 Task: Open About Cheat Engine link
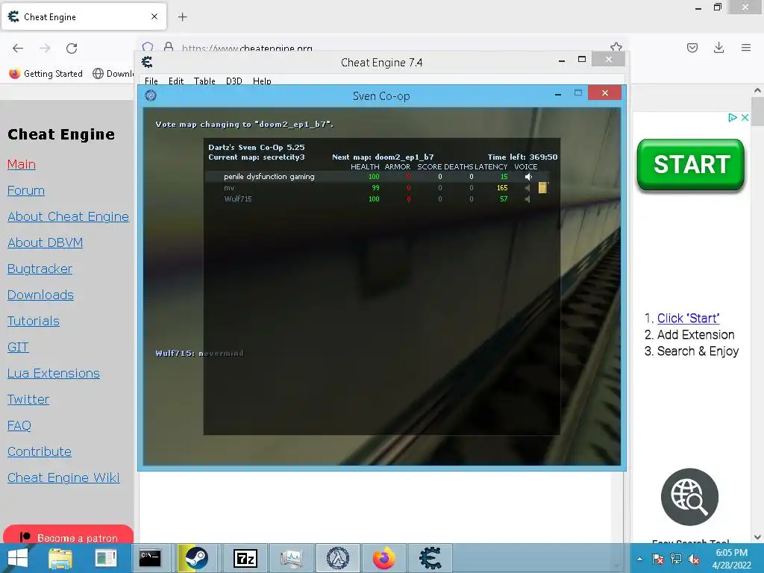click(x=68, y=216)
